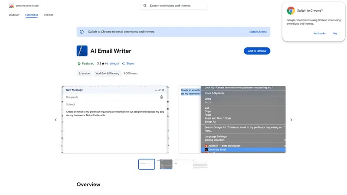Show the previous screenshot with left arrow

(56, 120)
